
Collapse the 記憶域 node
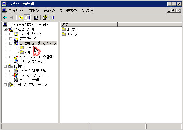point(5,66)
